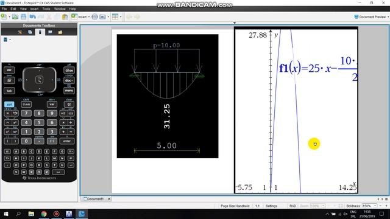Click the touchpad center click button
390x219 pixels.
point(39,80)
